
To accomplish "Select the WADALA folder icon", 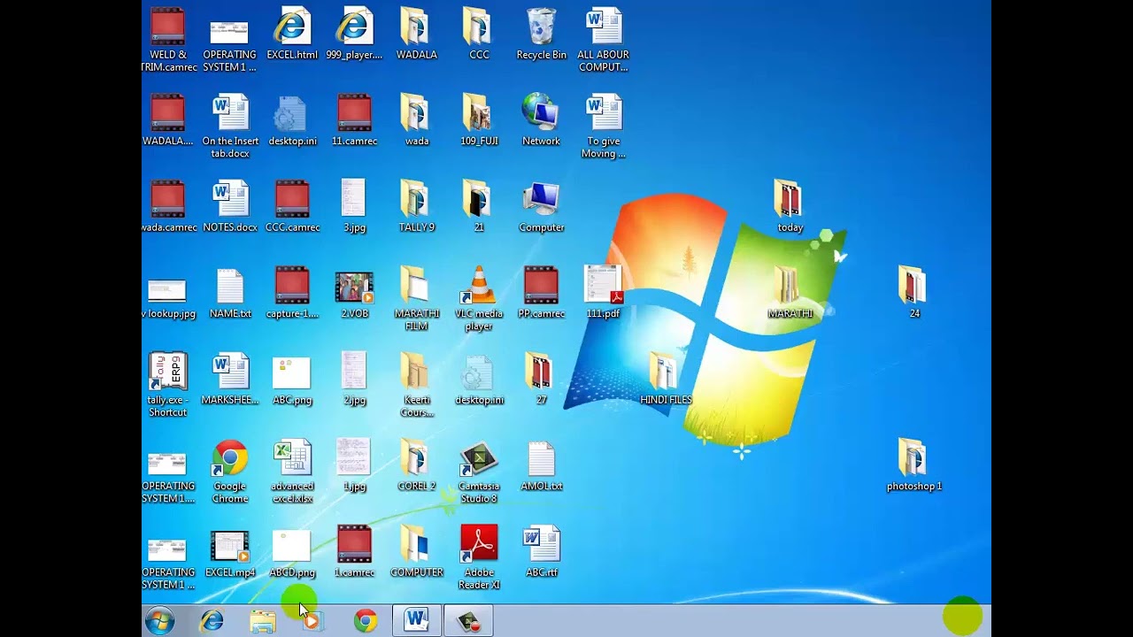I will point(416,34).
